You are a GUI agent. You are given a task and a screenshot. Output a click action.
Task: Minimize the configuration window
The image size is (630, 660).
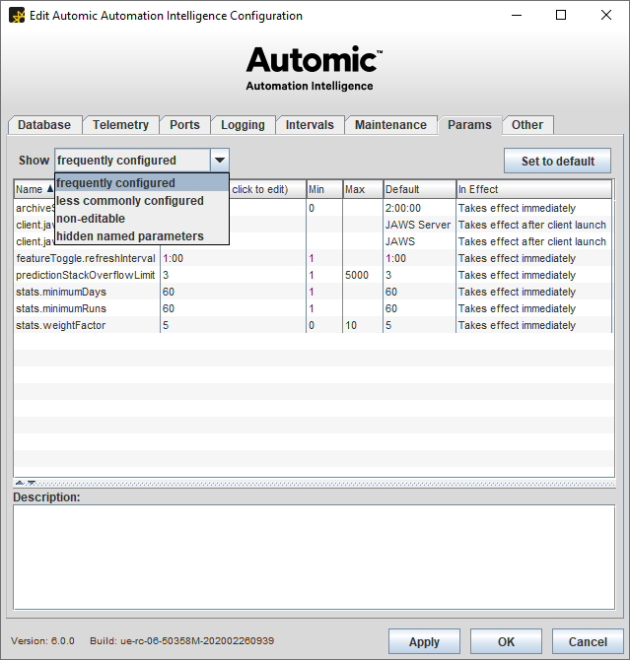pos(517,15)
